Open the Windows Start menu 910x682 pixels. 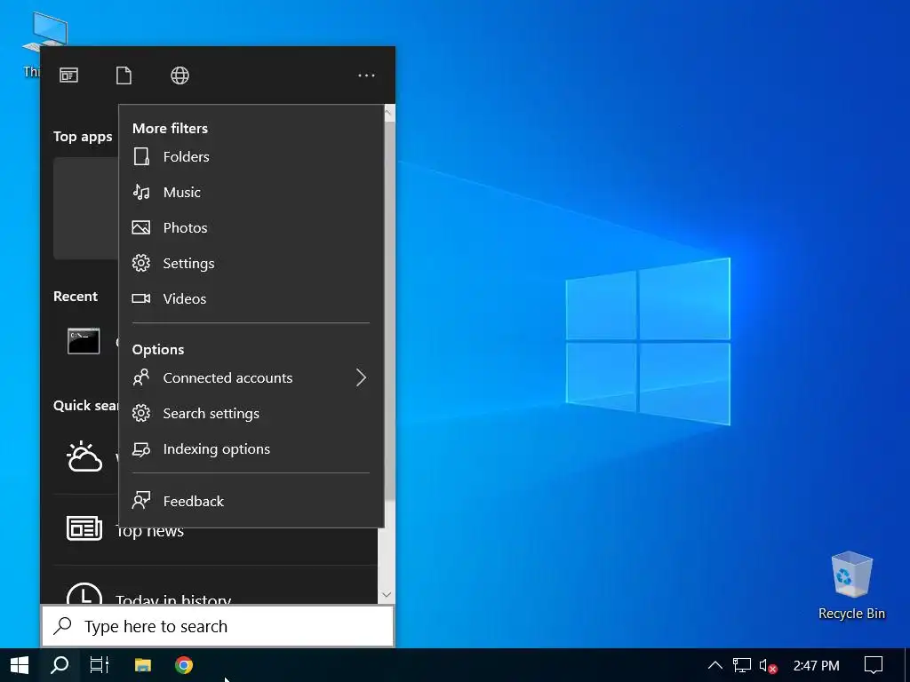tap(20, 665)
